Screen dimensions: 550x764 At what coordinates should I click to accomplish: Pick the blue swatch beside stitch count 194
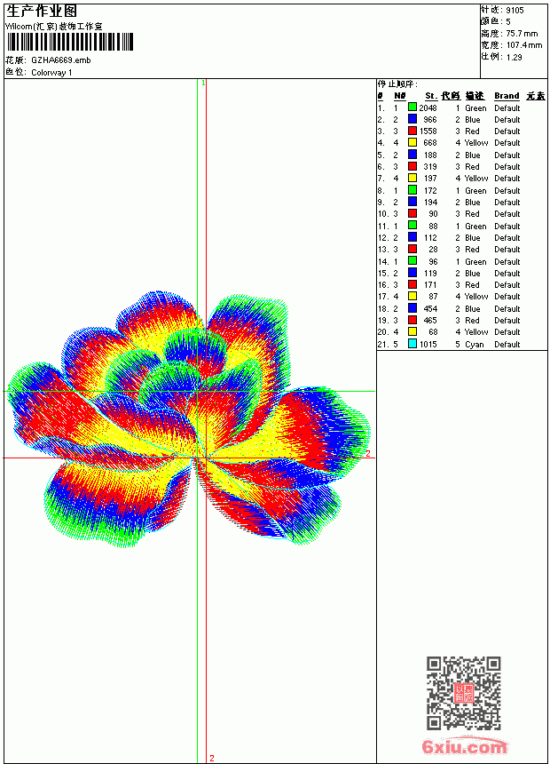pos(412,202)
